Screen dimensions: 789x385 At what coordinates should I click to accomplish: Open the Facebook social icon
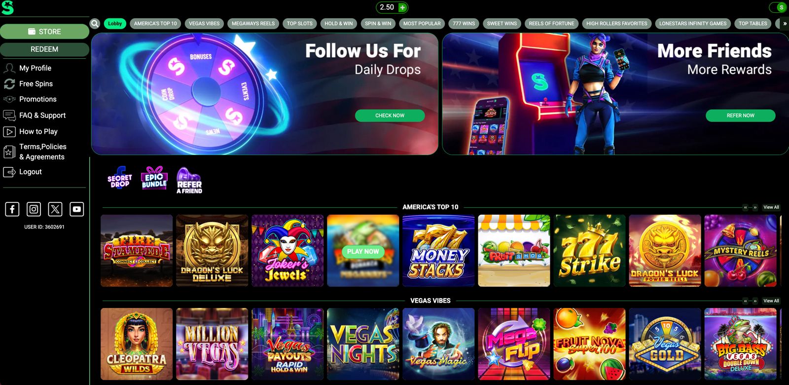click(12, 209)
